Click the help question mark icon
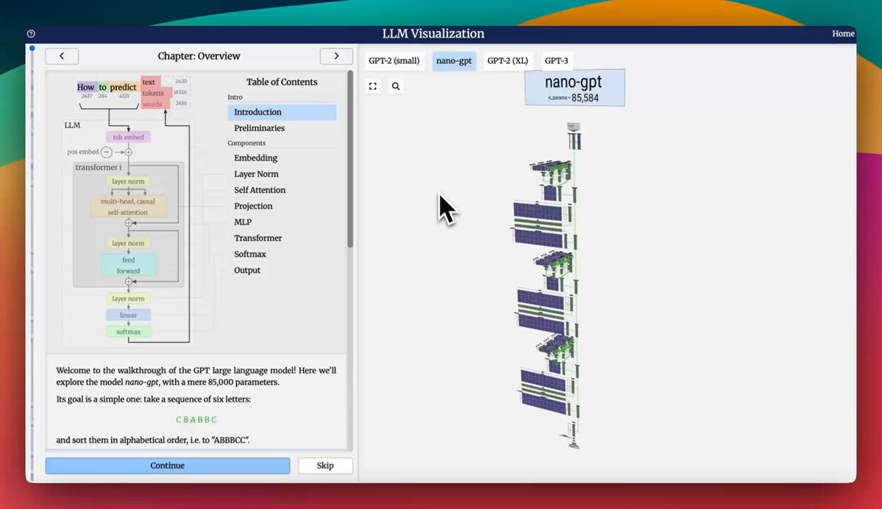Screen dimensions: 882x509 tap(31, 34)
